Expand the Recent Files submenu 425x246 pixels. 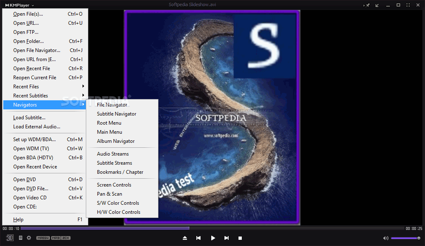(x=45, y=87)
